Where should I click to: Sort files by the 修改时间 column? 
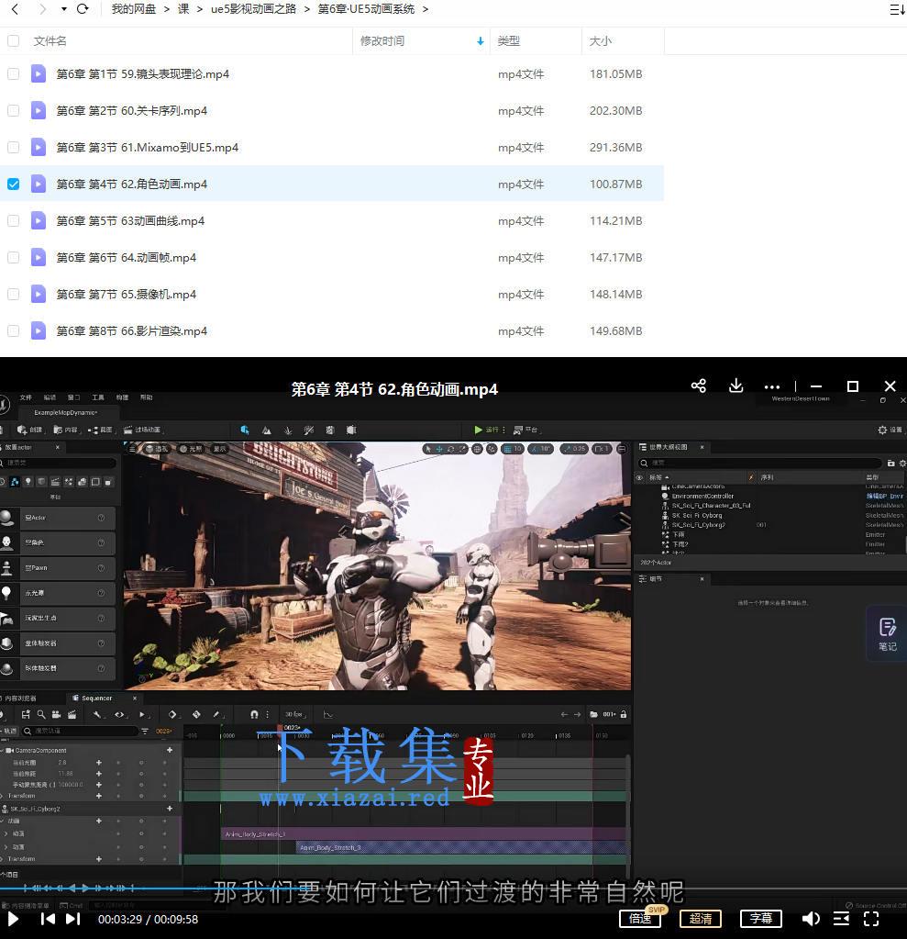point(382,40)
